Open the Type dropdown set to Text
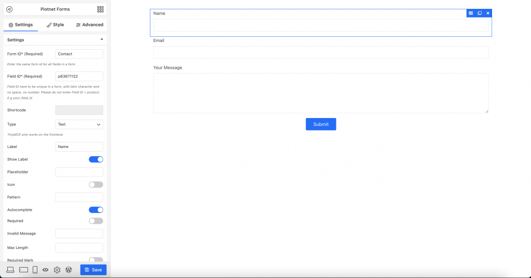 [x=79, y=124]
